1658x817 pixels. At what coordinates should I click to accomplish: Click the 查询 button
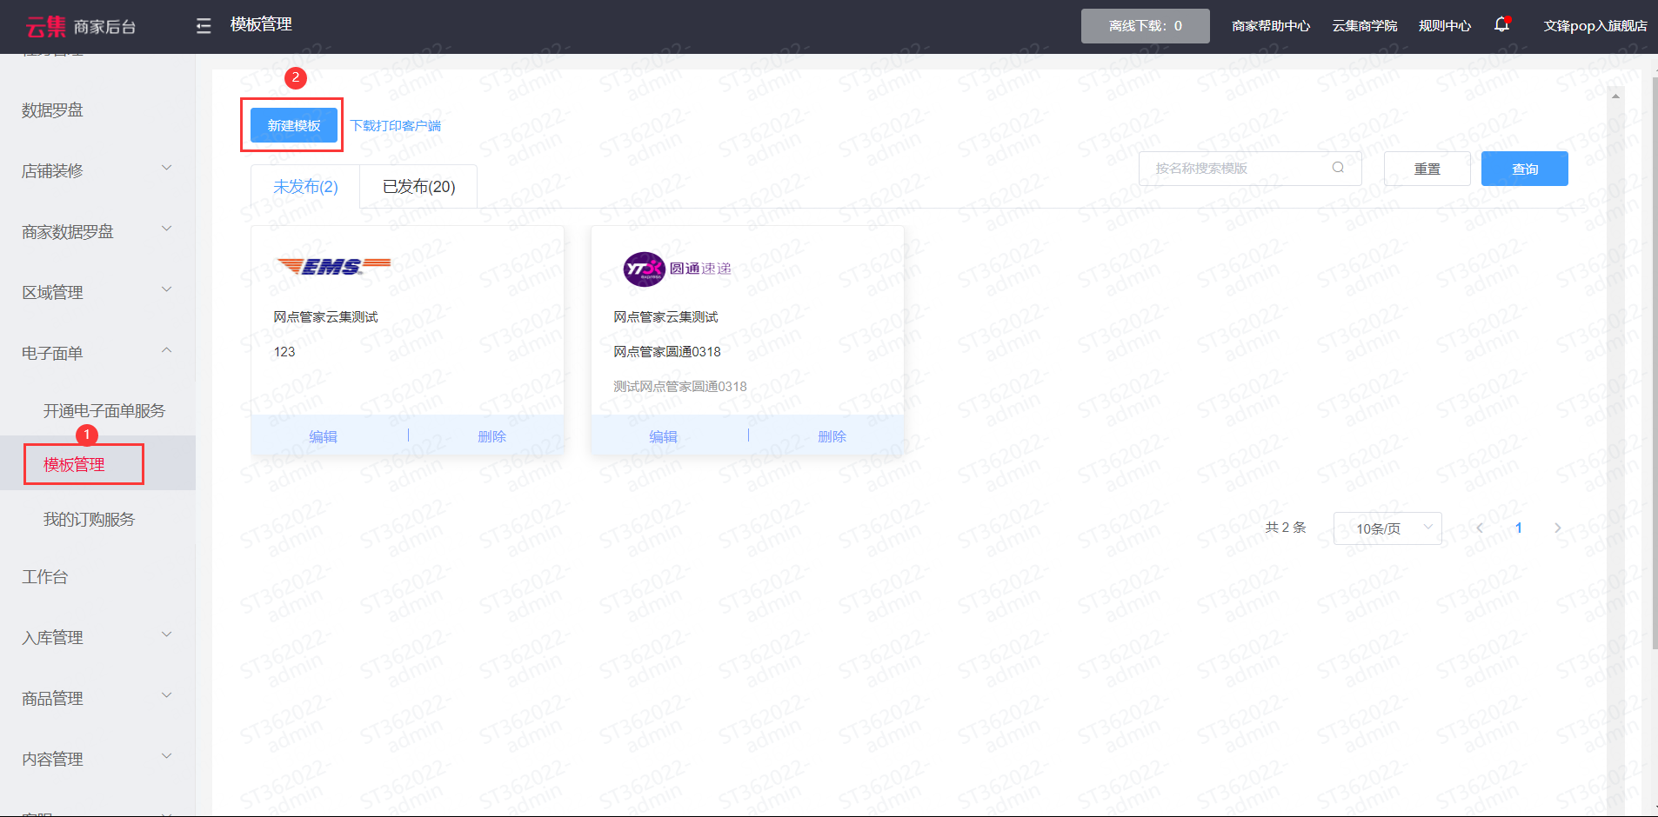tap(1525, 169)
